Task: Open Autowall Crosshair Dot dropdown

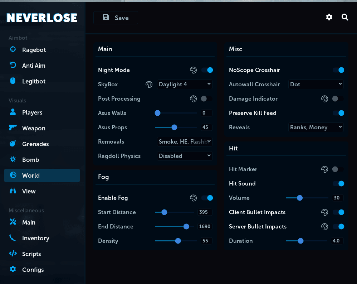Action: coord(316,84)
